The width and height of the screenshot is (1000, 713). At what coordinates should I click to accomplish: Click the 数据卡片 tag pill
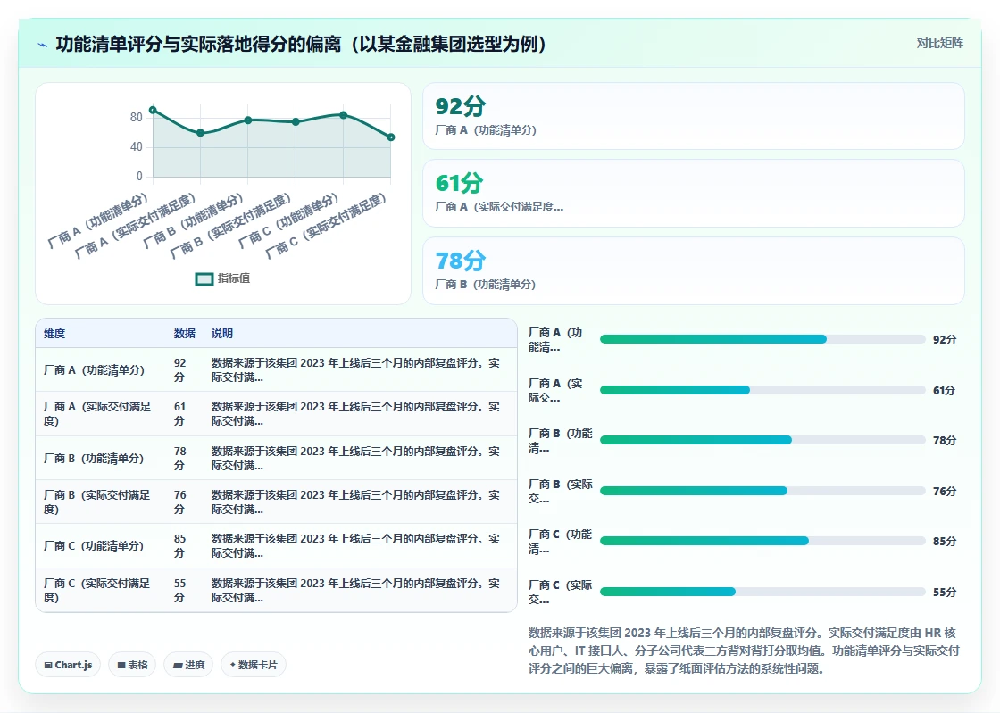coord(254,665)
